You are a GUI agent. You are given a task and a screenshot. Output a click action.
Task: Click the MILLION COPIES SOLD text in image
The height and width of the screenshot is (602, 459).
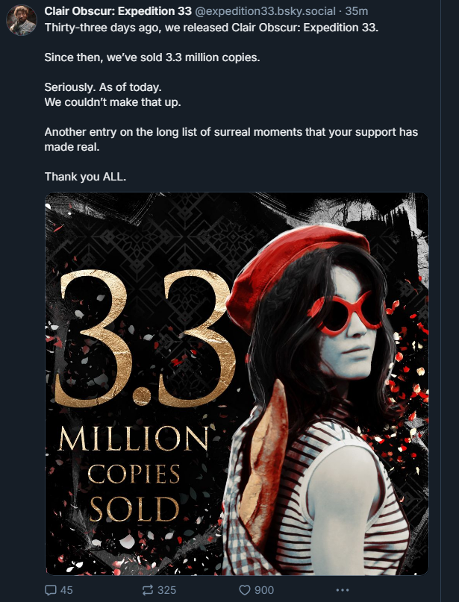[x=134, y=474]
